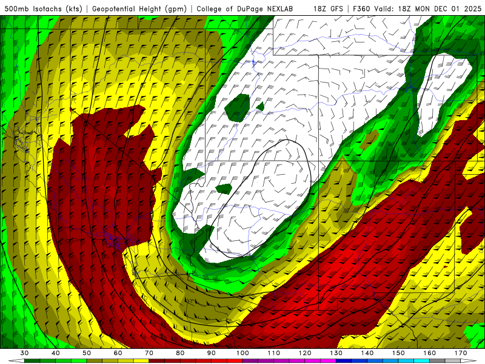Click the 140 value on the color scale
Viewport: 485px width, 364px height.
[x=367, y=353]
